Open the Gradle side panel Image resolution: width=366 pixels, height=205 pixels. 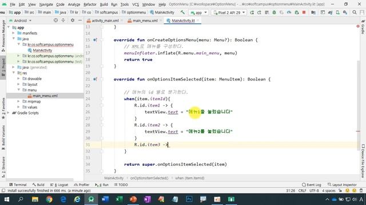pyautogui.click(x=363, y=27)
